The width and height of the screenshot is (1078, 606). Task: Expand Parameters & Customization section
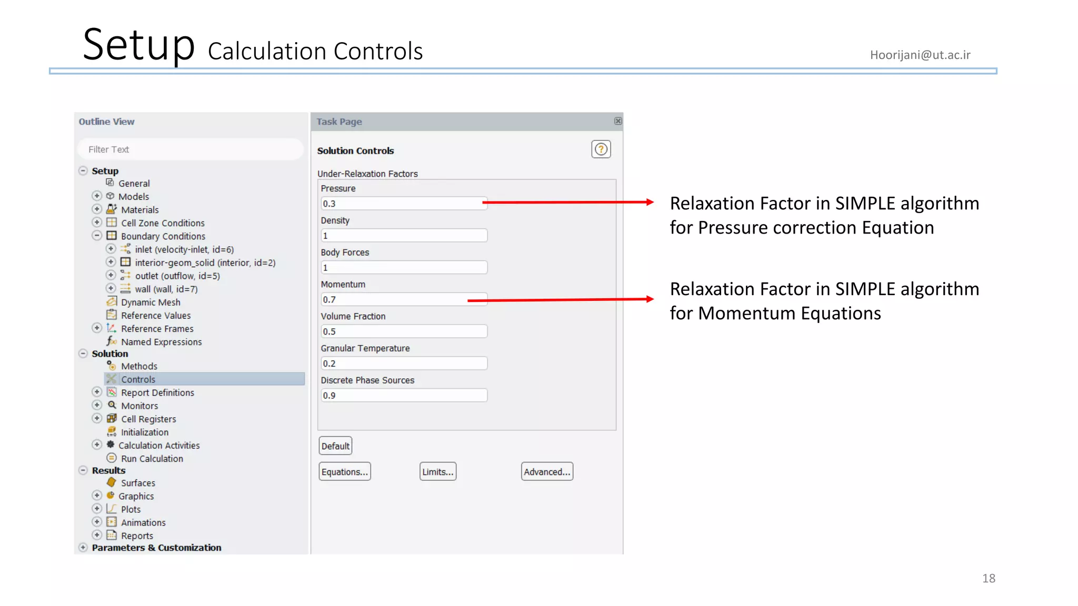tap(83, 548)
